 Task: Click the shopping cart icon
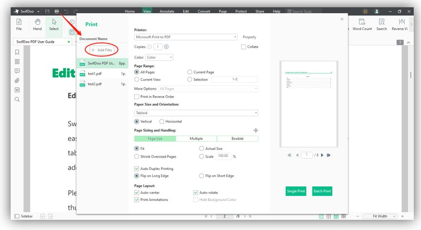pyautogui.click(x=365, y=11)
